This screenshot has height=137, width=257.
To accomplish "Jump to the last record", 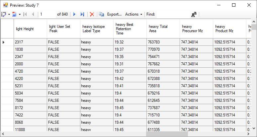I will [82, 14].
